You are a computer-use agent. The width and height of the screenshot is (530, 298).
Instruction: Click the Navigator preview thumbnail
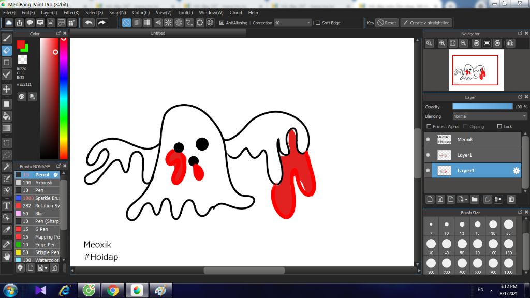pos(476,70)
